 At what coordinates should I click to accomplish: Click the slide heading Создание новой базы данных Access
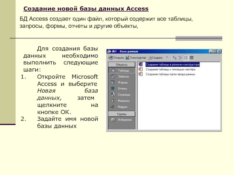(x=86, y=9)
